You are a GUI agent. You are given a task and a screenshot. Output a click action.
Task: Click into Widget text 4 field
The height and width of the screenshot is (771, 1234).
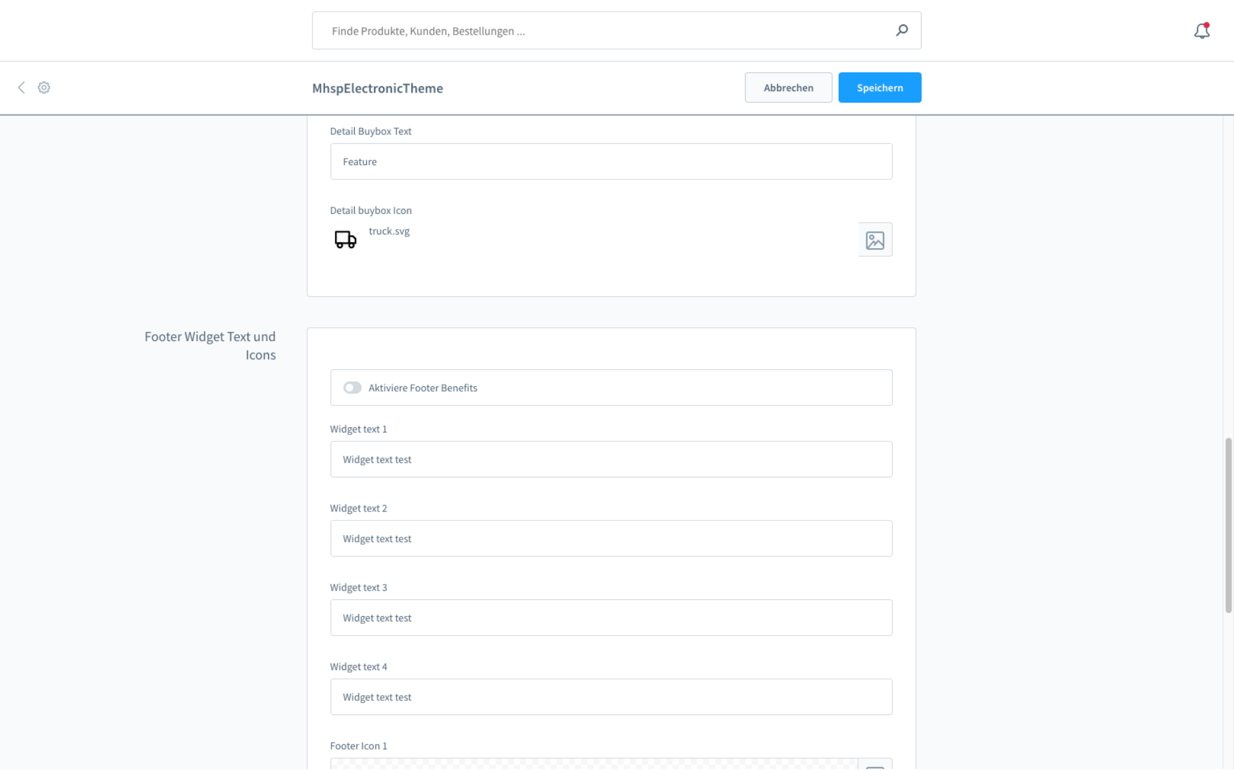click(611, 697)
